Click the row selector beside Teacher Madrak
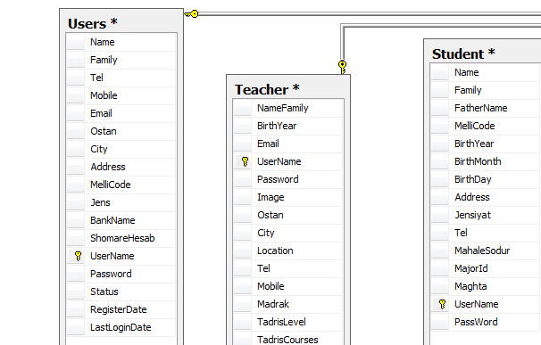 (x=242, y=304)
